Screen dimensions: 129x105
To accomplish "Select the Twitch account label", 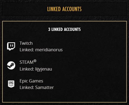I will coord(26,43).
